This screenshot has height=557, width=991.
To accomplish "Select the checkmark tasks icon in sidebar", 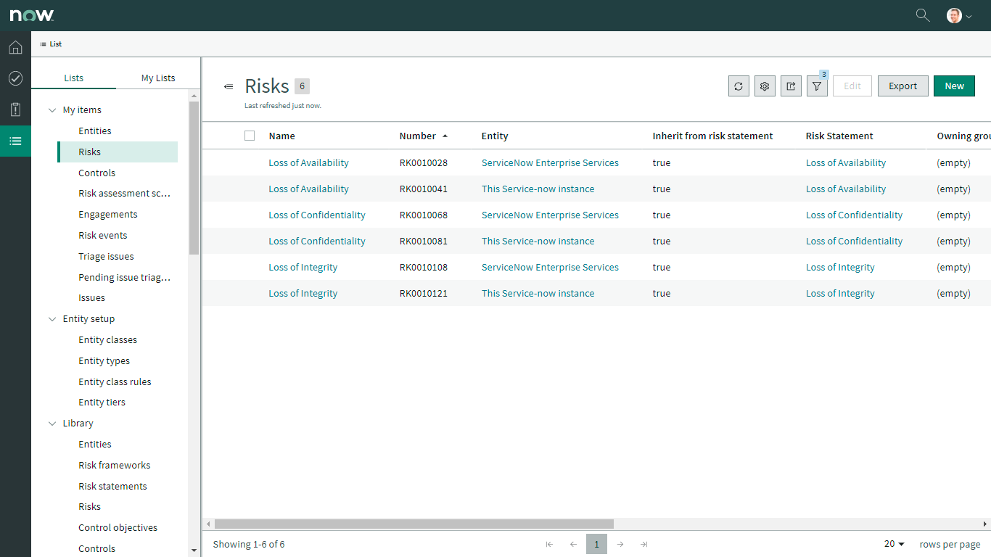I will [15, 78].
